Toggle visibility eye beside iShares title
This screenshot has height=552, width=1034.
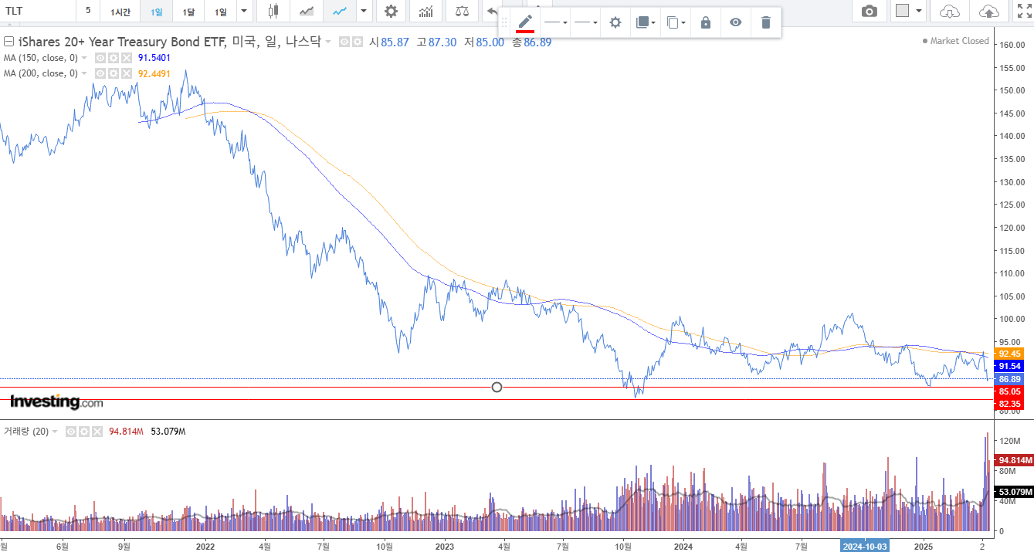click(x=344, y=42)
